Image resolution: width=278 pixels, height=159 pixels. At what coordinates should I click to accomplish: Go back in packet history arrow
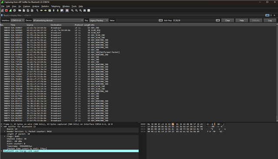[41, 10]
